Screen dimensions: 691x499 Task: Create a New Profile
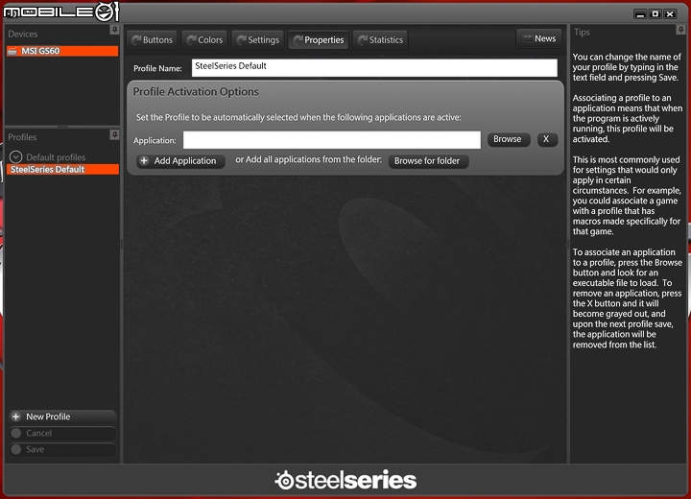click(62, 416)
